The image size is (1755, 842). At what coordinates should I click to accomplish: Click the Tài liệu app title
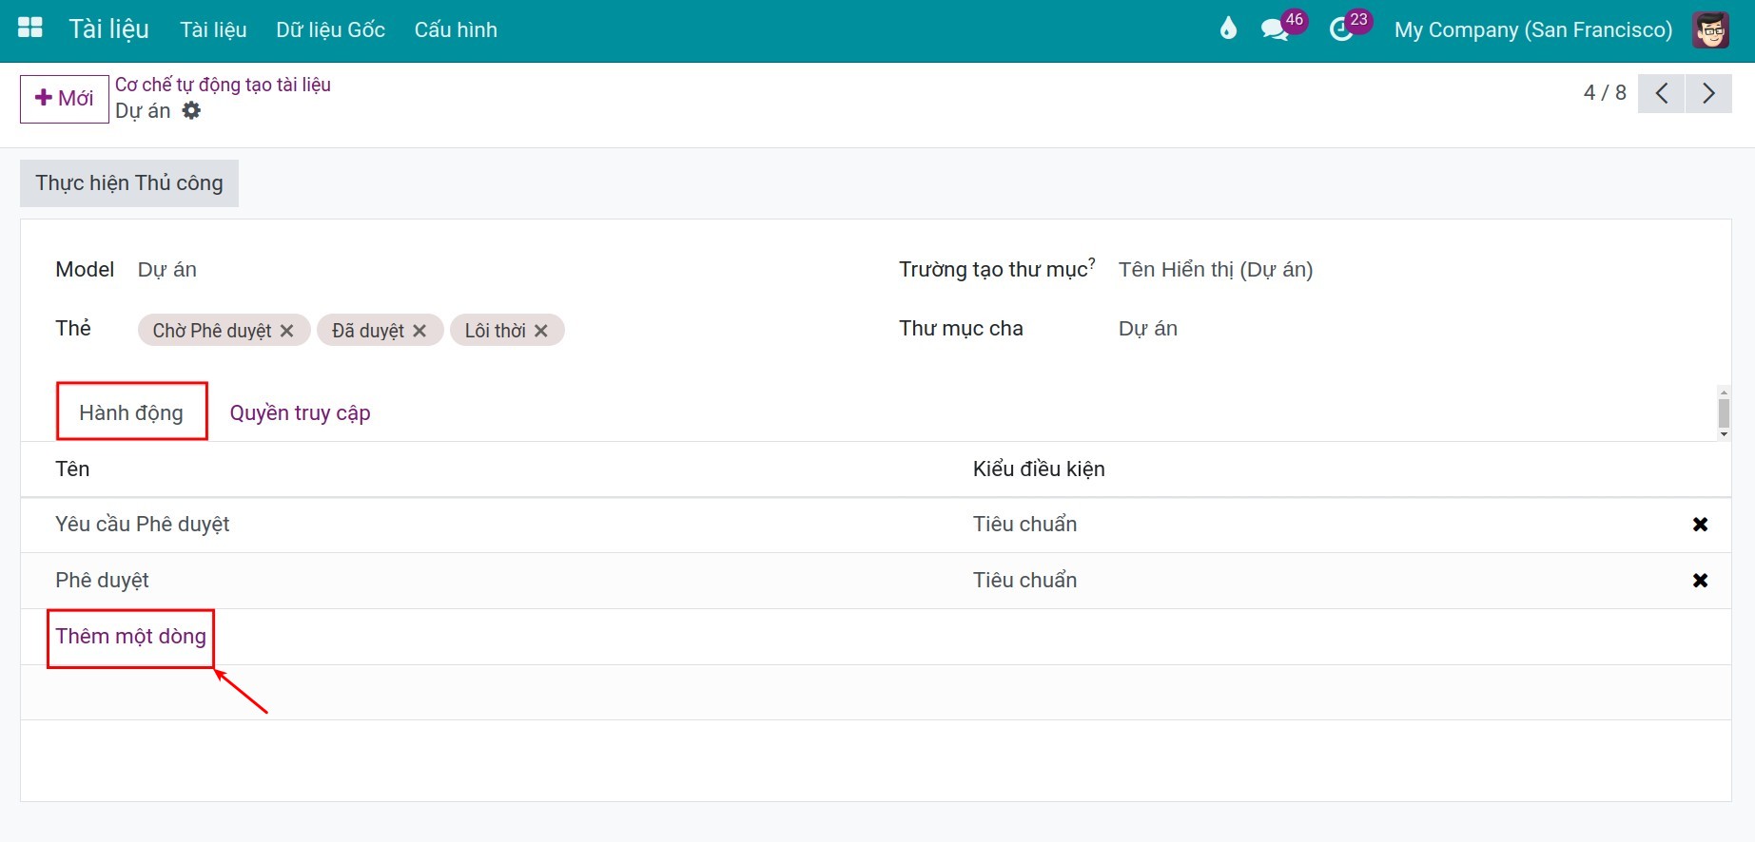(x=108, y=29)
